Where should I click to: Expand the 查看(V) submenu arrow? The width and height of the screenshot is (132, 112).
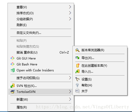coord(70,7)
